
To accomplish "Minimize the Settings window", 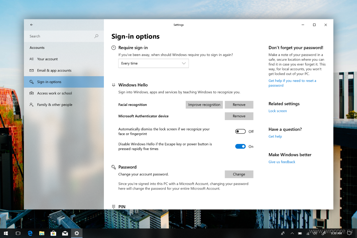I will [303, 25].
